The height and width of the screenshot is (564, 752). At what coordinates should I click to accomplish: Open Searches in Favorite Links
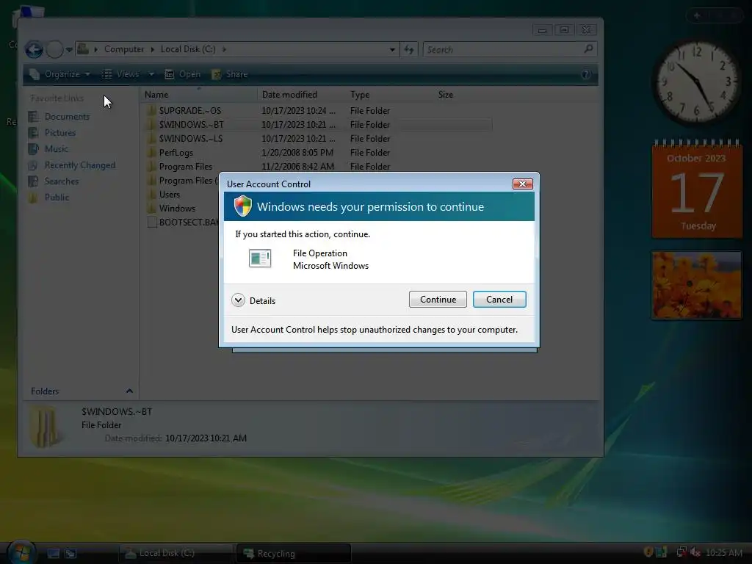click(54, 181)
